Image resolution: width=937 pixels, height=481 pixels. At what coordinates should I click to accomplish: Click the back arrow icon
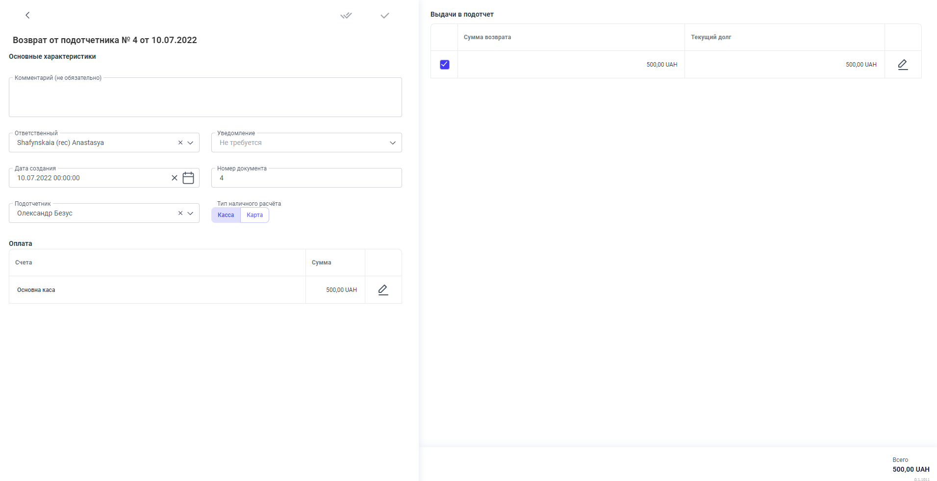[27, 15]
